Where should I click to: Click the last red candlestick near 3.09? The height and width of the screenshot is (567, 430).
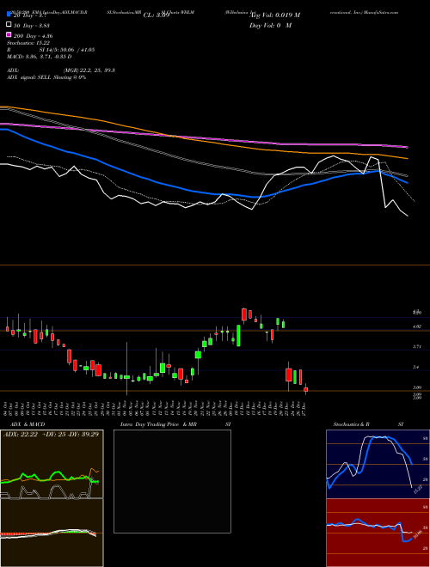point(306,389)
